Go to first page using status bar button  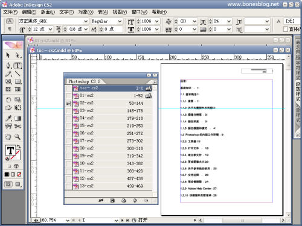(x=73, y=221)
